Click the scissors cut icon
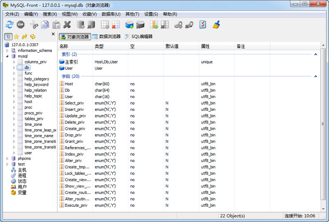Image resolution: width=329 pixels, height=222 pixels. coord(34,25)
